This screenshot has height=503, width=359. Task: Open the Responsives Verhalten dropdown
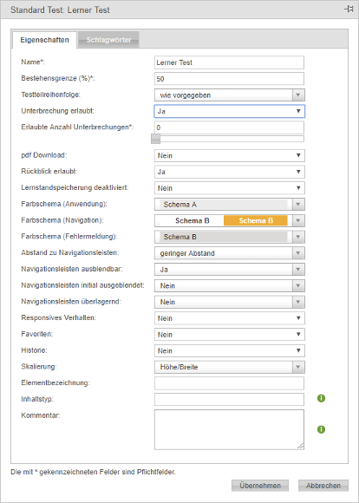coord(230,318)
